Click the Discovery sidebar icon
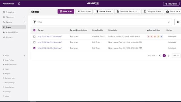181x102 pixels. 4,17
